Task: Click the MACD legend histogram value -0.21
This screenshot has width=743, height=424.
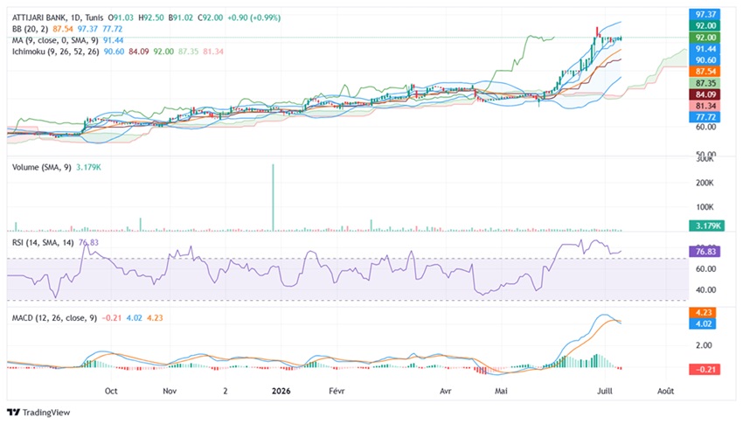Action: click(x=112, y=318)
